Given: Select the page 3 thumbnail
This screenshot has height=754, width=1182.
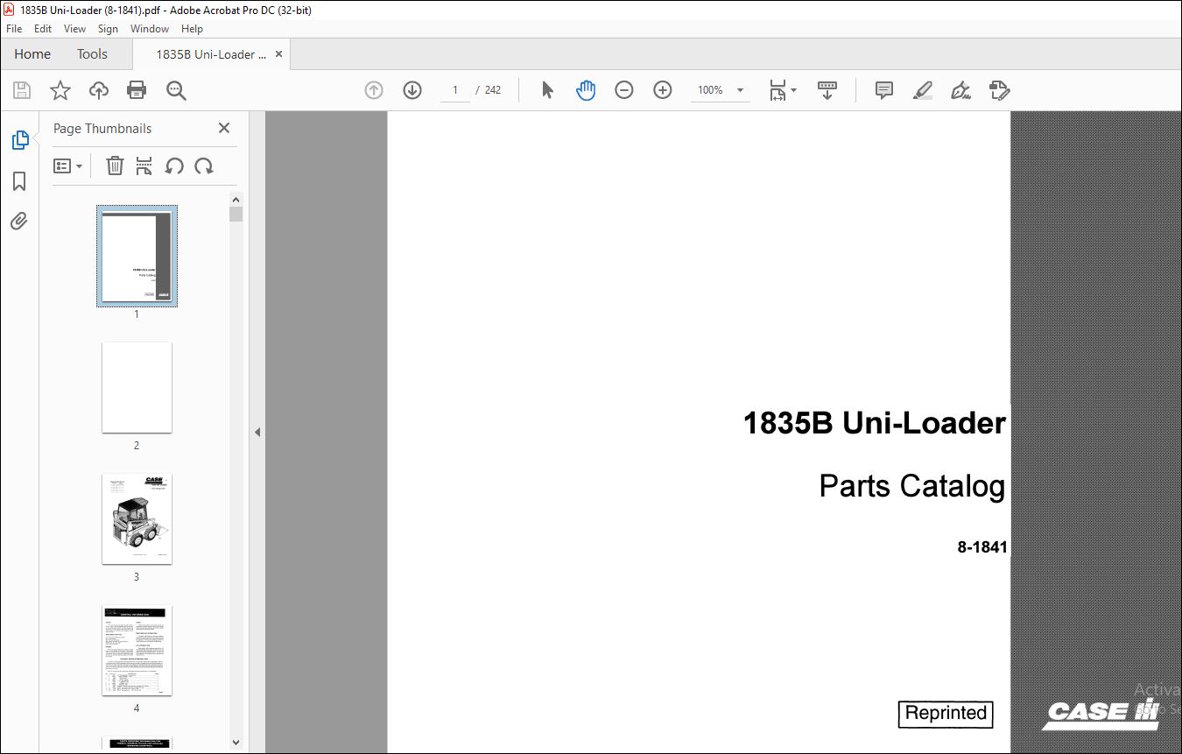Looking at the screenshot, I should point(137,519).
